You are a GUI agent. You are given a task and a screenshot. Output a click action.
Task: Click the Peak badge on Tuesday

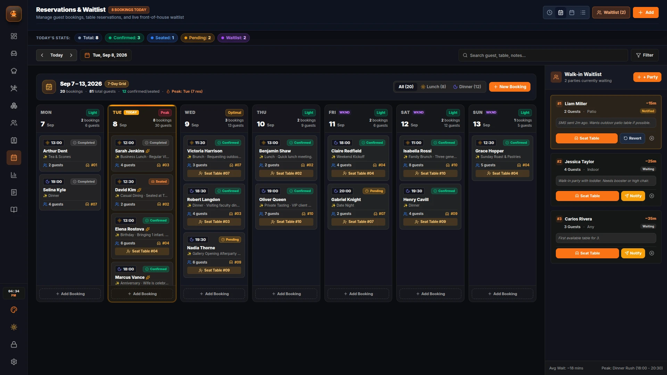[x=165, y=112]
